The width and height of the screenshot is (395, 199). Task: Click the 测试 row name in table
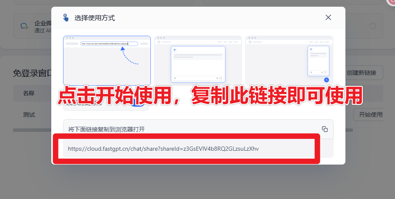(x=29, y=115)
